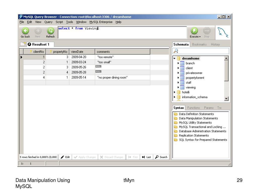Screen dimensions: 258x193
Task: Expand the privateowner table node
Action: pyautogui.click(x=178, y=73)
